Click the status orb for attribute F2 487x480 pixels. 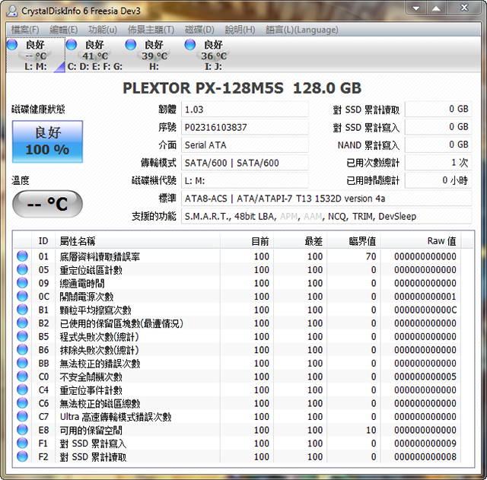tap(22, 456)
